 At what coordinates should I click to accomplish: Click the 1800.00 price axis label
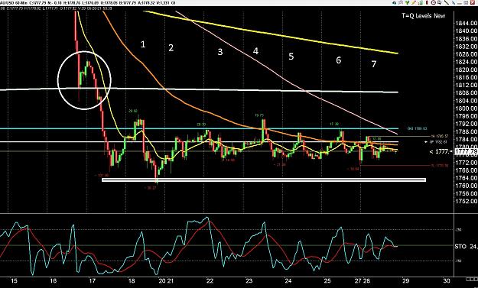coord(466,108)
